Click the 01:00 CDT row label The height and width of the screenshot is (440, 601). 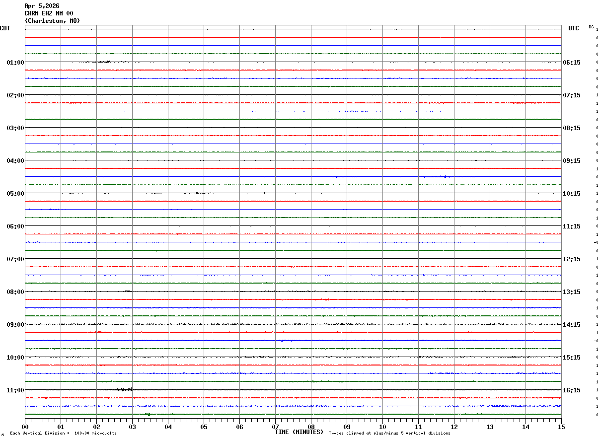(15, 62)
